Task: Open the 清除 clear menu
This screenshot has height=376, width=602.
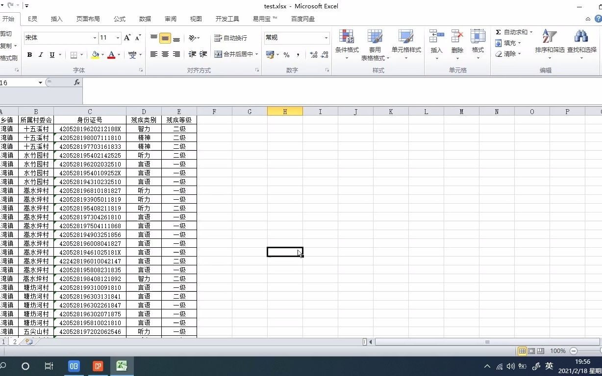Action: click(508, 54)
